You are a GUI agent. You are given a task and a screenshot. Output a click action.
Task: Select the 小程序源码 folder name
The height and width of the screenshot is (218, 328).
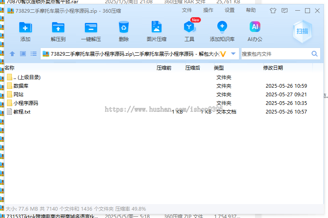(26, 103)
